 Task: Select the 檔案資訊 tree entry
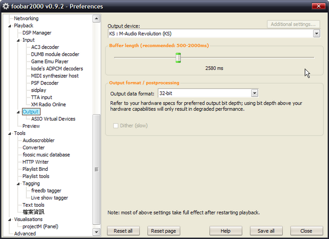click(33, 212)
